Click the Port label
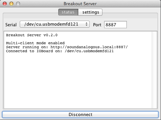Screen dimensions: 161x120 (x=97, y=25)
